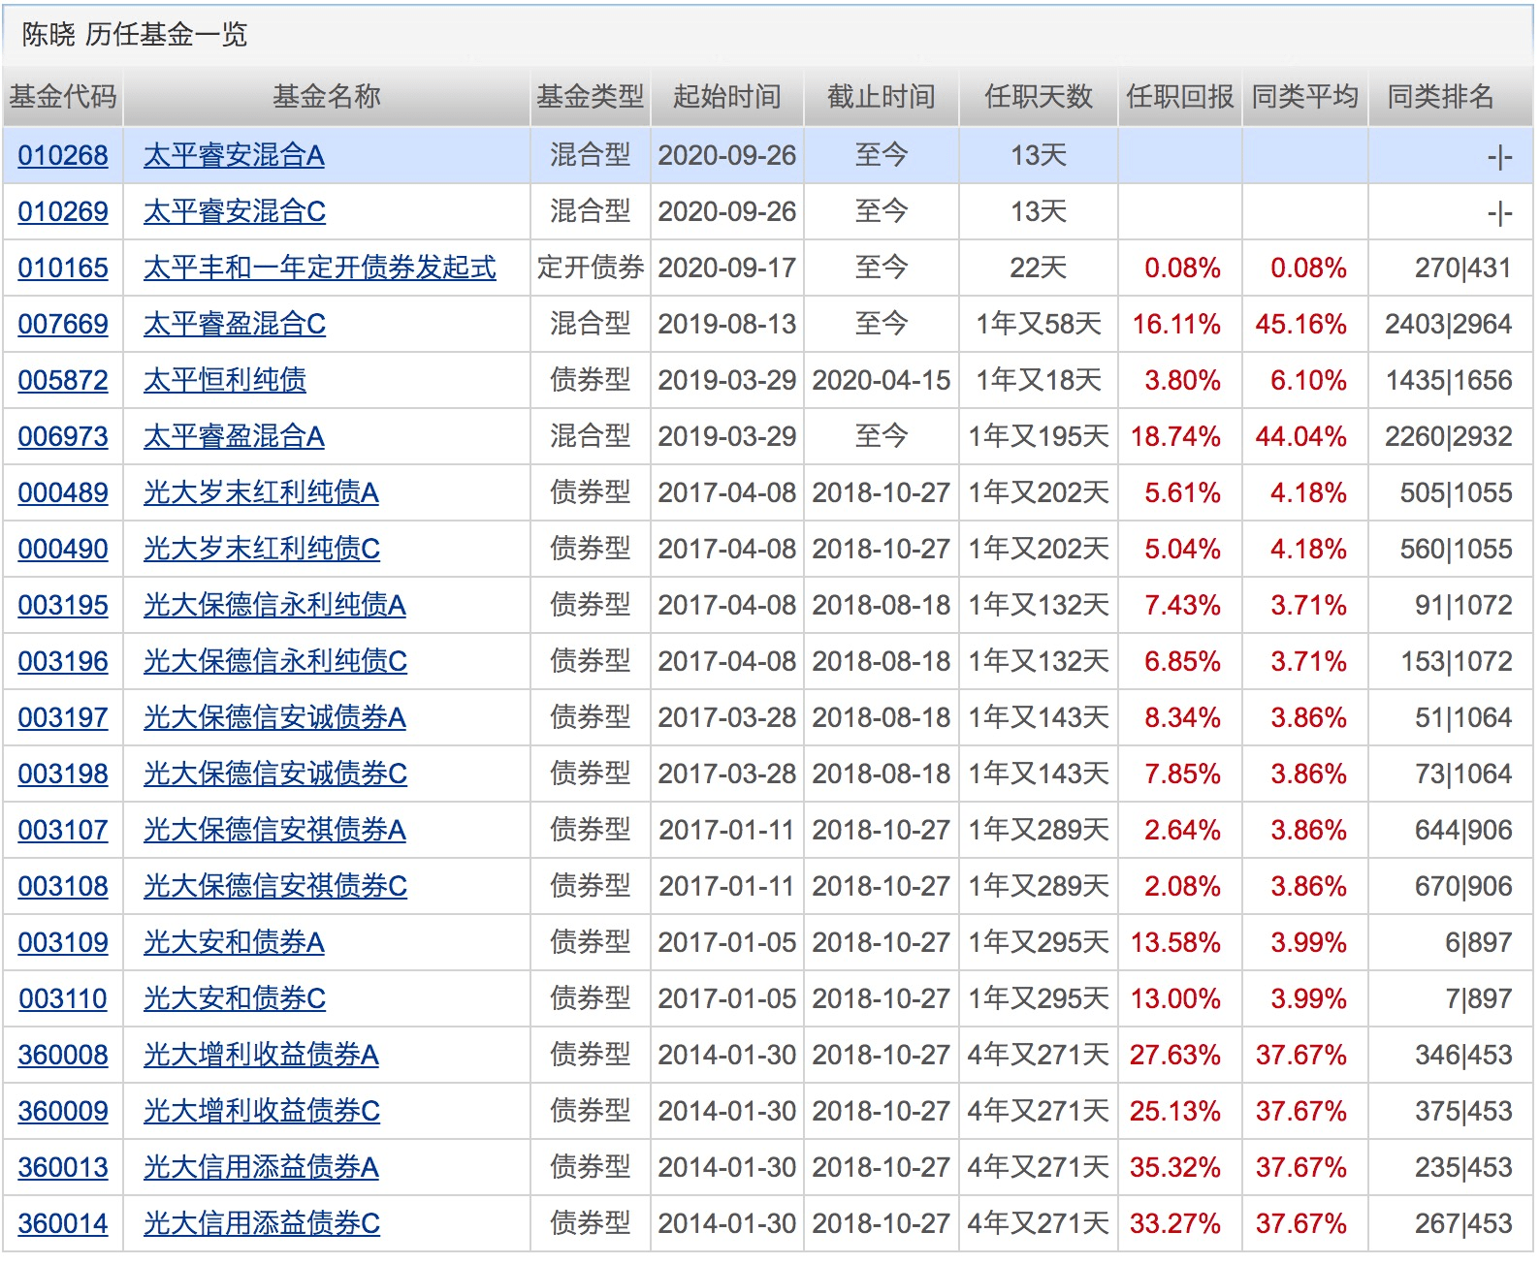Viewport: 1540px width, 1264px height.
Task: Open fund 光大保德信安祺债券C link
Action: pyautogui.click(x=275, y=886)
